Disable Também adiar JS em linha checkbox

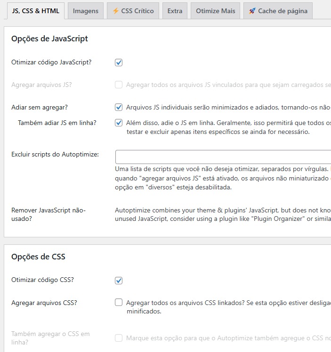[x=119, y=123]
